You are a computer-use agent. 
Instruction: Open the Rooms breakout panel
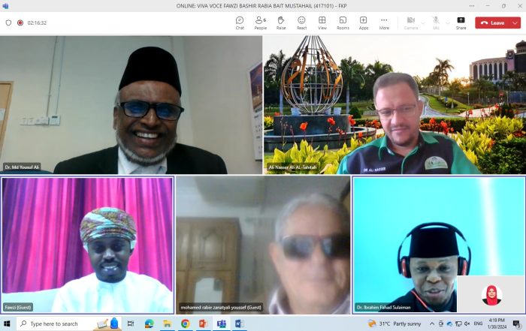[x=343, y=23]
